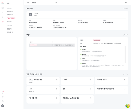The image size is (131, 109).
Task: Click the admin name in header selector
Action: click(x=34, y=3)
